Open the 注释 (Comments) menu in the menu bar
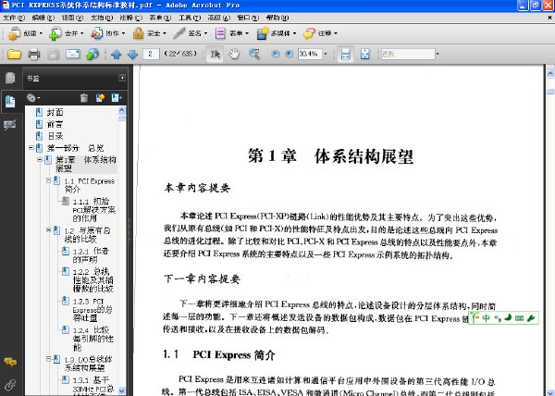 click(131, 18)
